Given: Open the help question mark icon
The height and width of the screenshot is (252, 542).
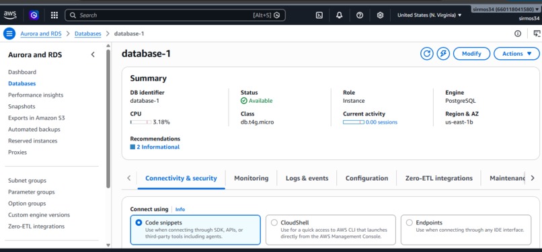Looking at the screenshot, I should click(x=360, y=15).
